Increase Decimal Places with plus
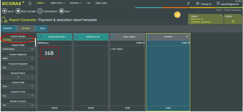 (x=32, y=77)
